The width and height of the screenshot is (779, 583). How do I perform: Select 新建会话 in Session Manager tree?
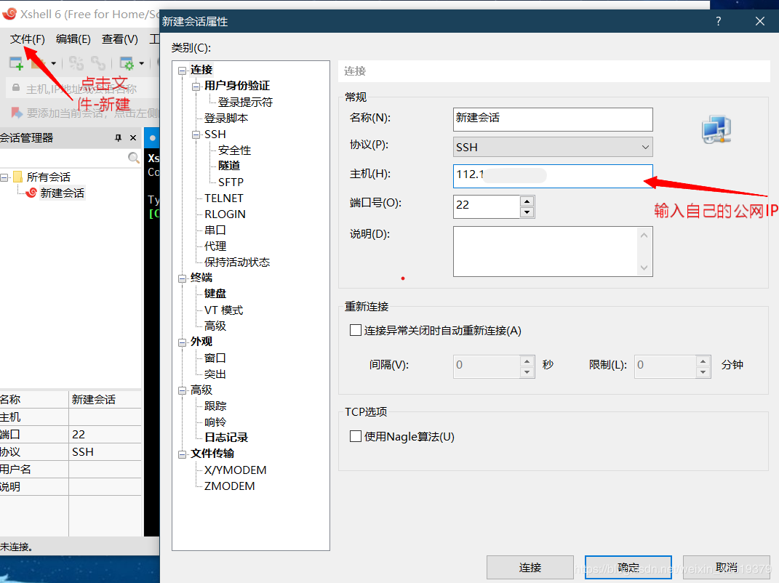point(62,193)
